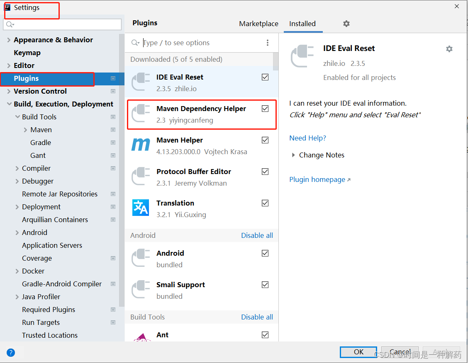Expand Appearance & Behavior section
Viewport: 468px width, 363px height.
coord(9,40)
